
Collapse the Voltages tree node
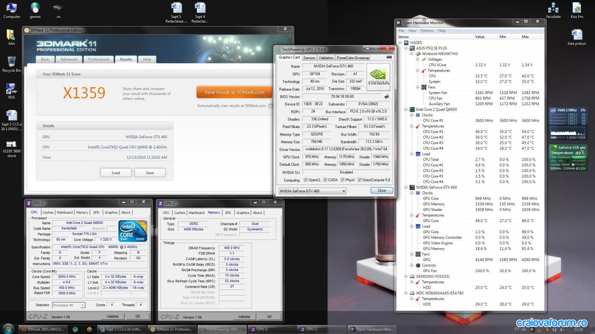point(418,59)
